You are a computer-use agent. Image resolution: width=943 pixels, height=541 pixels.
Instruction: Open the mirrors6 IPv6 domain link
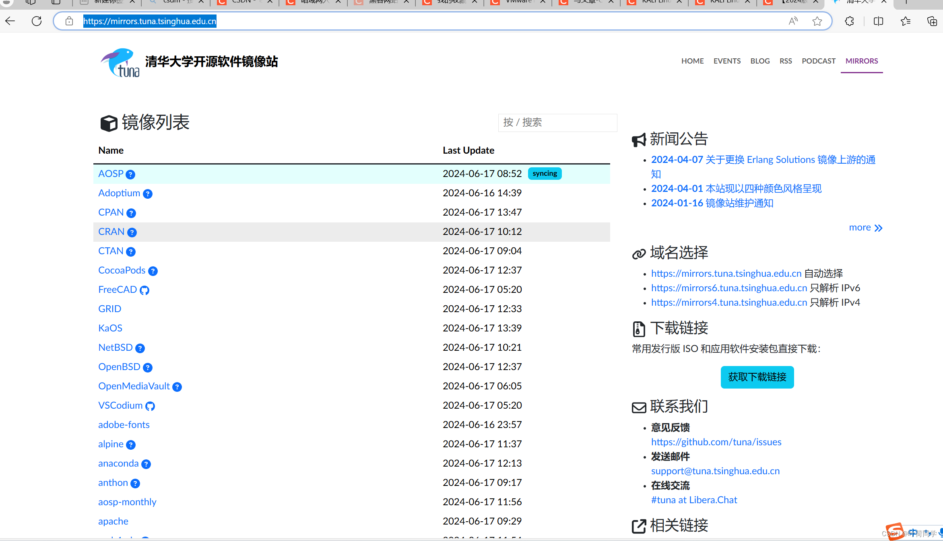(x=729, y=288)
